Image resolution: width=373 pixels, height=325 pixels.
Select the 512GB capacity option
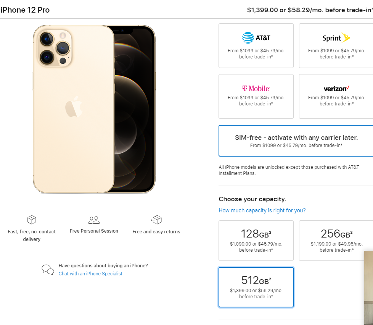point(256,287)
